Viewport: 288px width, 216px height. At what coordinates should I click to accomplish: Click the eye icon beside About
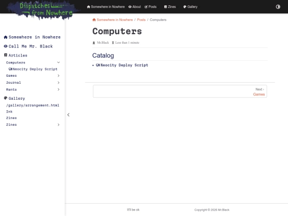point(130,7)
